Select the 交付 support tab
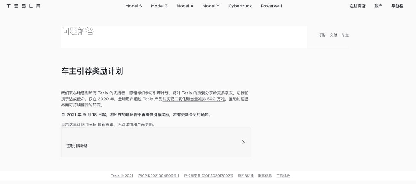 333,35
